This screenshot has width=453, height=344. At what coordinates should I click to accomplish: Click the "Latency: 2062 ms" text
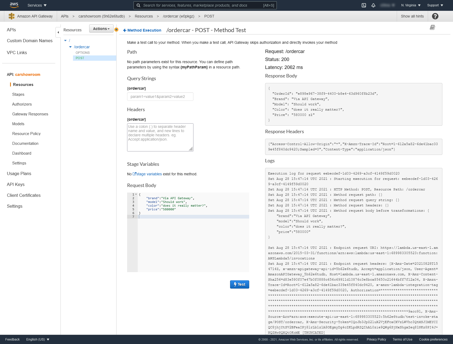284,67
